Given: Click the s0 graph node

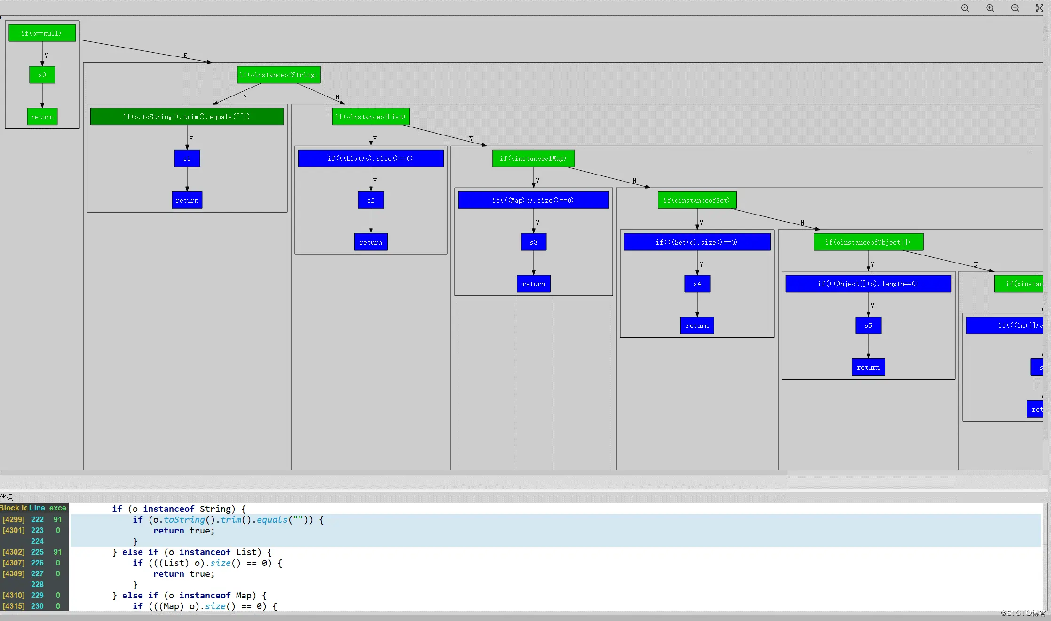Looking at the screenshot, I should 42,75.
